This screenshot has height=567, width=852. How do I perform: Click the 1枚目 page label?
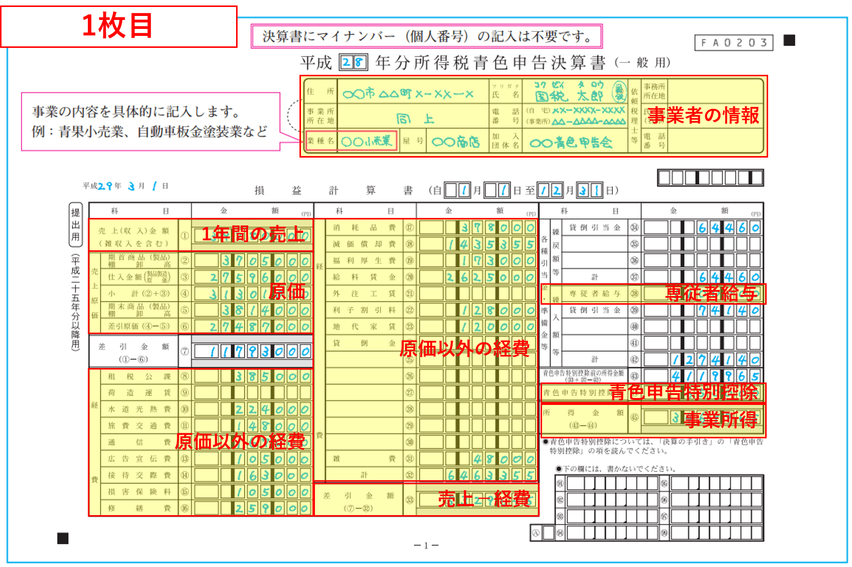[118, 24]
